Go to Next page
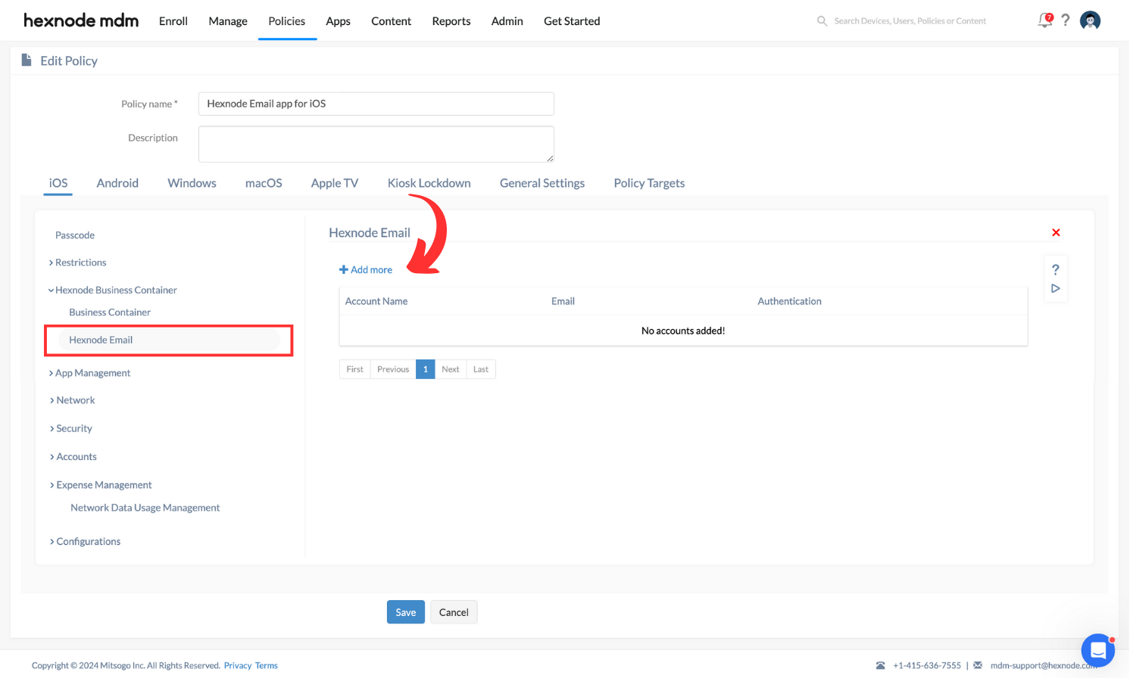Viewport: 1130px width, 678px height. point(451,369)
